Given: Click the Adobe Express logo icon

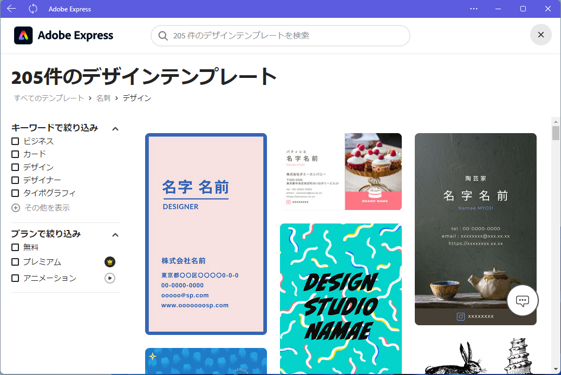Looking at the screenshot, I should point(23,35).
